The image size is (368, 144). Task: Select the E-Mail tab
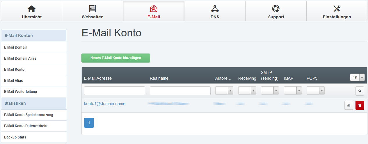pos(154,11)
